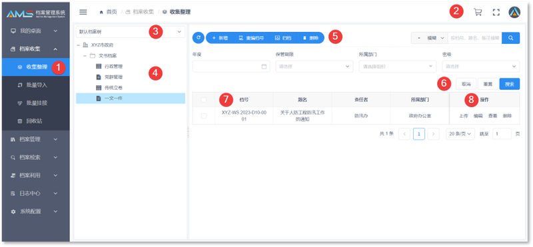Click the 删除 button in blue toolbar
The height and width of the screenshot is (247, 533).
[x=310, y=38]
